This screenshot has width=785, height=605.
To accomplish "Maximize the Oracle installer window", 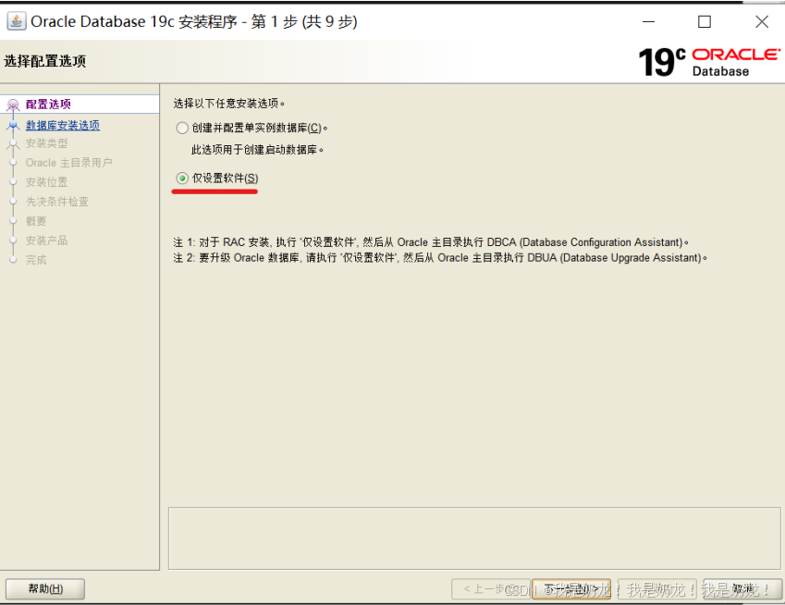I will coord(705,21).
